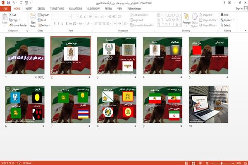248x165 pixels.
Task: Open Ribbon Display Options
Action: [229, 3]
